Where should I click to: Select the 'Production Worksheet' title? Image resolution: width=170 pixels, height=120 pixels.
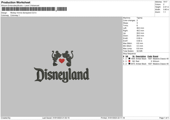click(16, 2)
